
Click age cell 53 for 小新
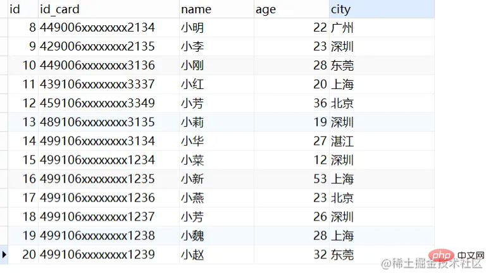pyautogui.click(x=292, y=179)
